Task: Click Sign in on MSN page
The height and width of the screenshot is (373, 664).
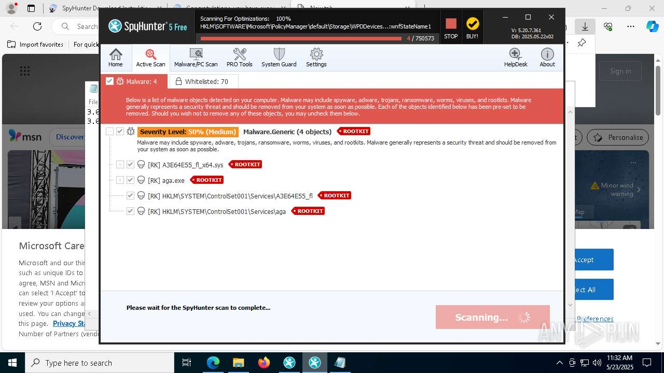Action: point(620,71)
